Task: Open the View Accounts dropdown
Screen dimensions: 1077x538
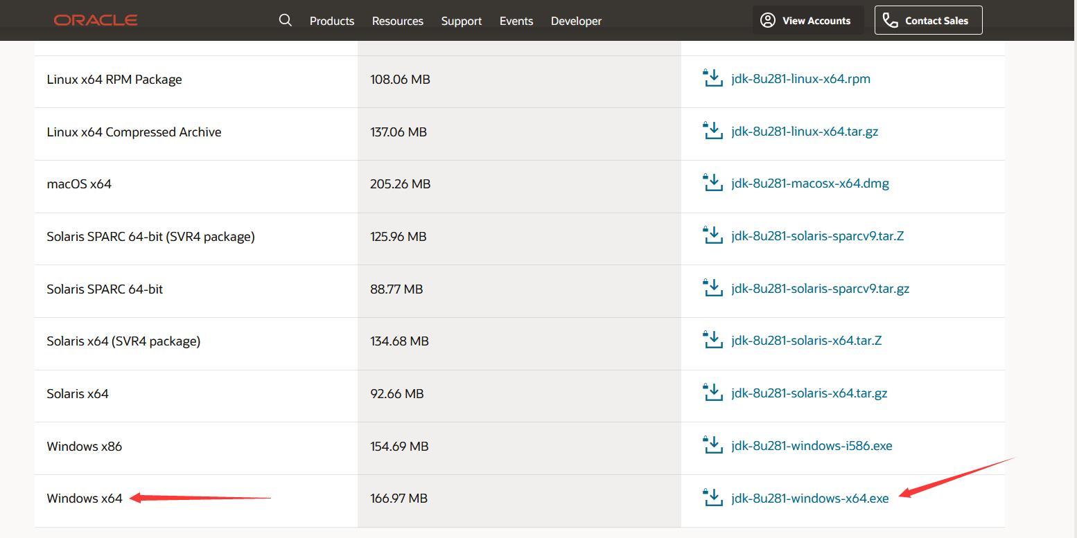Action: point(808,21)
